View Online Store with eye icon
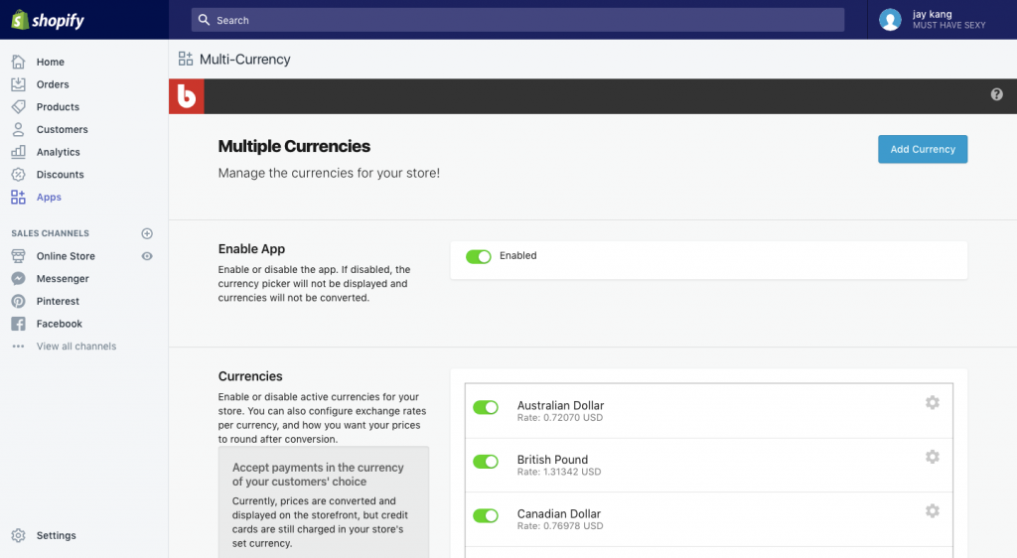 [x=147, y=256]
